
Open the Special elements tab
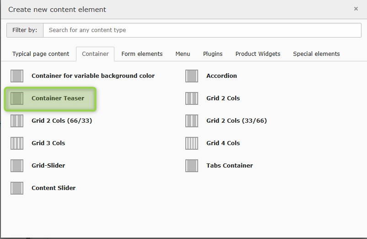point(316,54)
